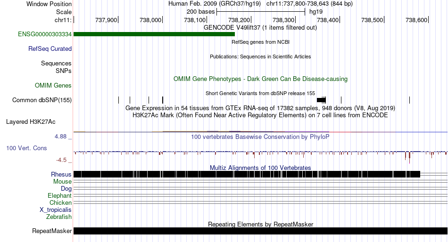Select the black RepeatMasker element bar
Image resolution: width=448 pixels, height=242 pixels.
(x=260, y=231)
